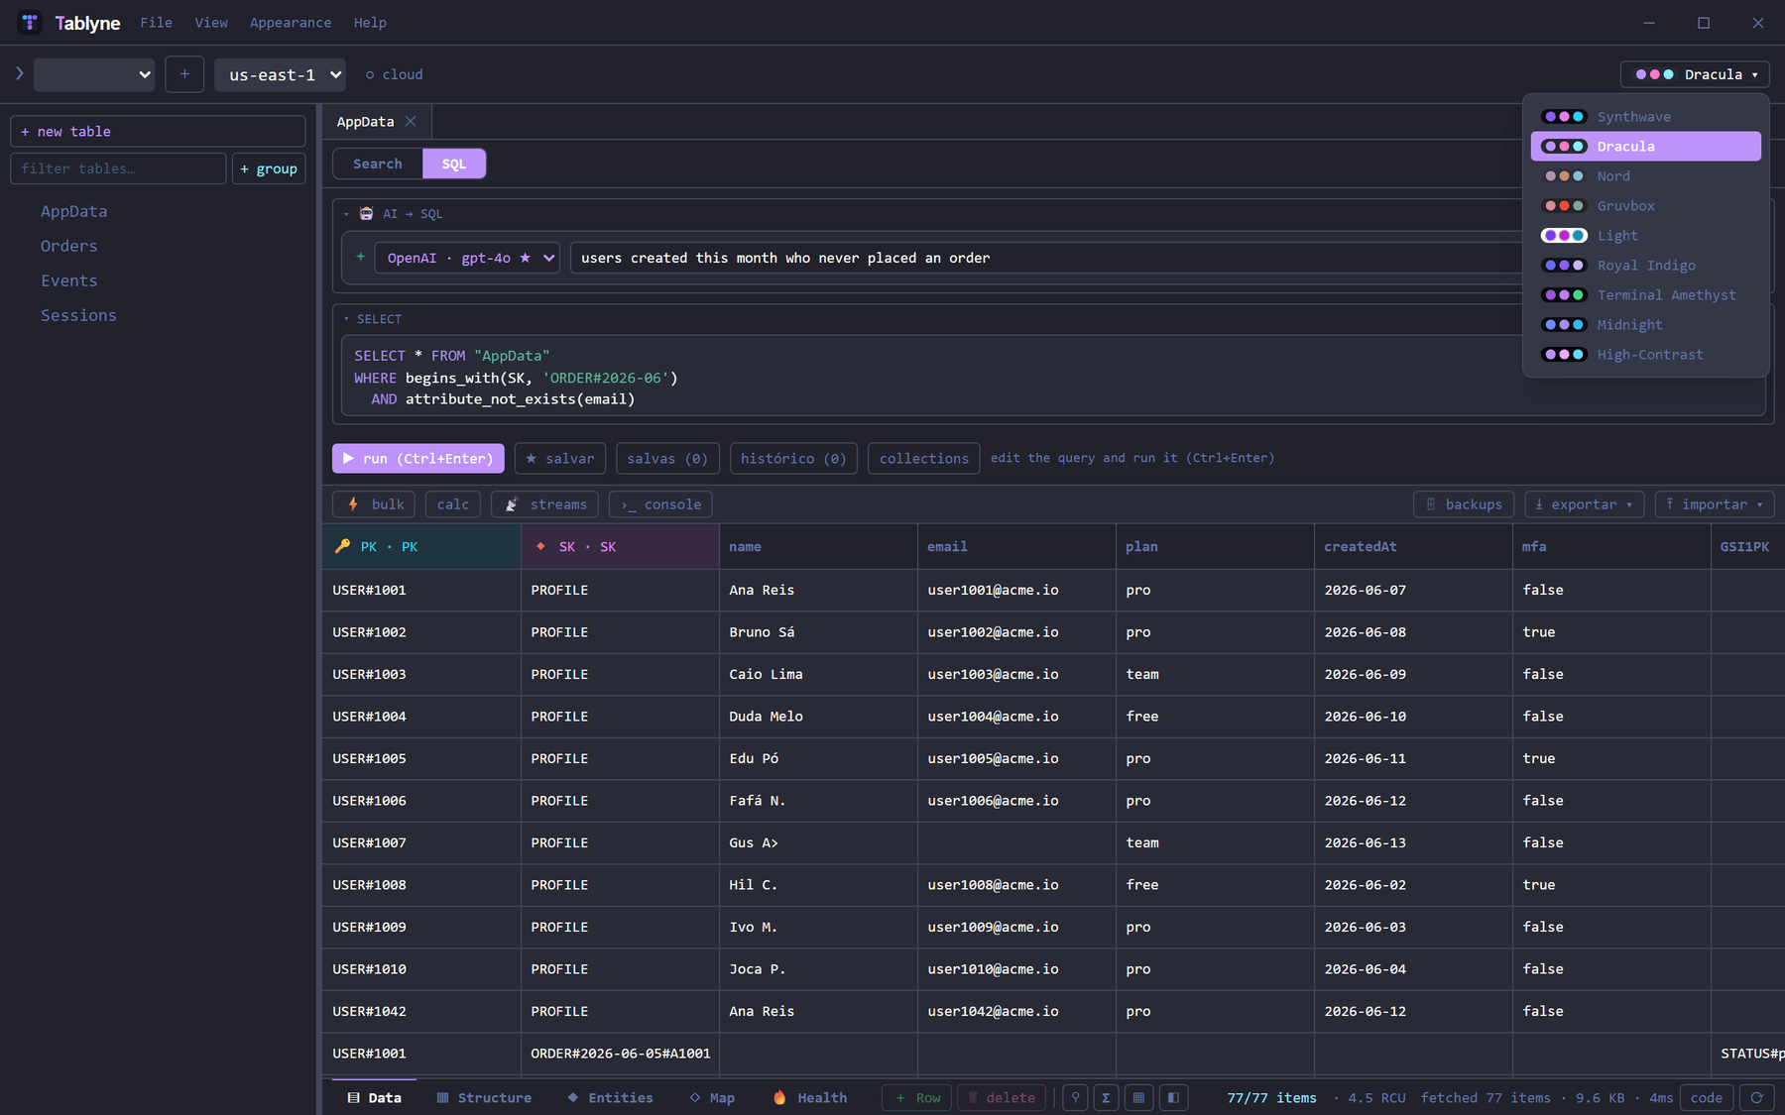Select the Events table in sidebar

(x=69, y=280)
